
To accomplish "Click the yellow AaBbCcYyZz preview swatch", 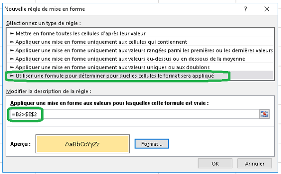I will coord(82,144).
